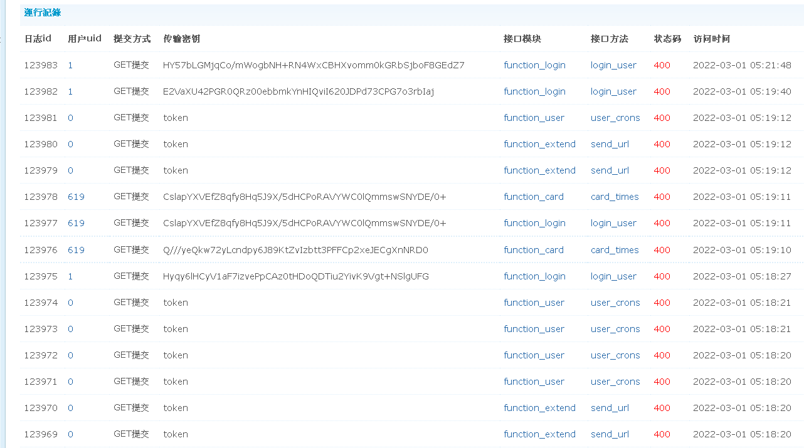Click key starting with Hyqy6lHCyV1aF7
The image size is (804, 448).
(296, 276)
